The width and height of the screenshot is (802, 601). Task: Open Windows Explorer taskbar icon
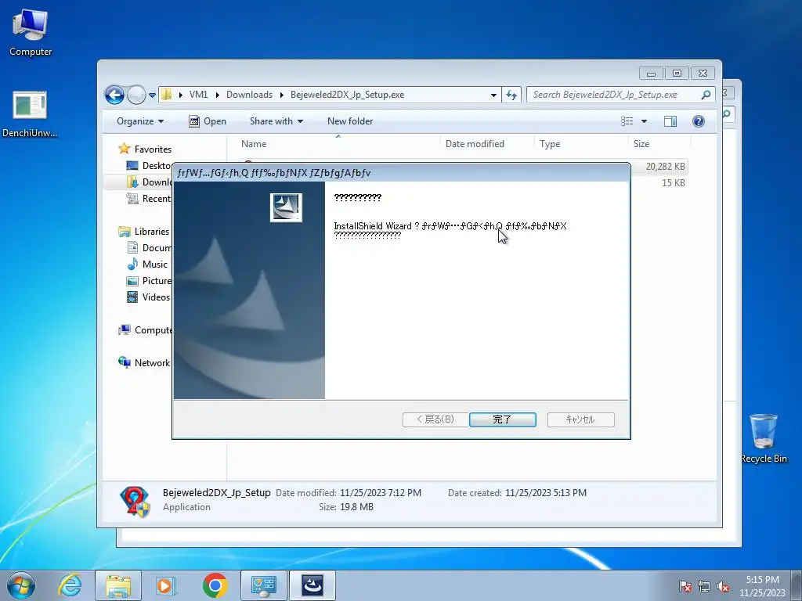(x=118, y=585)
